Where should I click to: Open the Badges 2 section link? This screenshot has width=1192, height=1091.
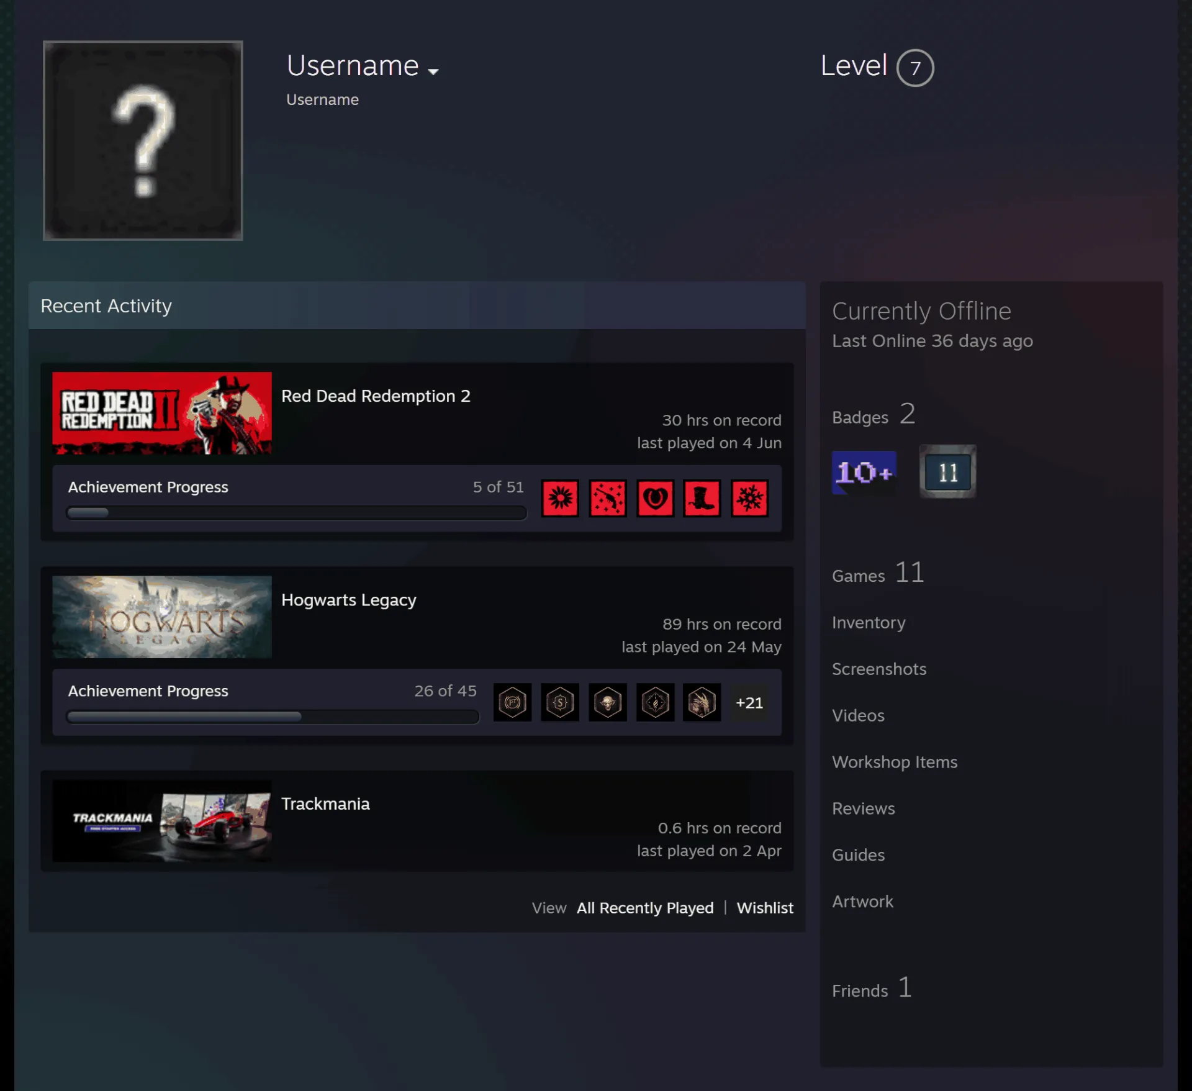click(874, 414)
